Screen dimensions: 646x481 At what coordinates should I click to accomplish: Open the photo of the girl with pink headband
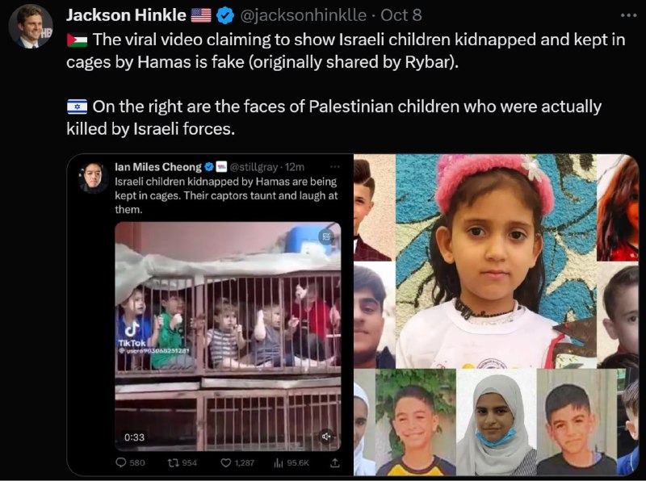496,261
